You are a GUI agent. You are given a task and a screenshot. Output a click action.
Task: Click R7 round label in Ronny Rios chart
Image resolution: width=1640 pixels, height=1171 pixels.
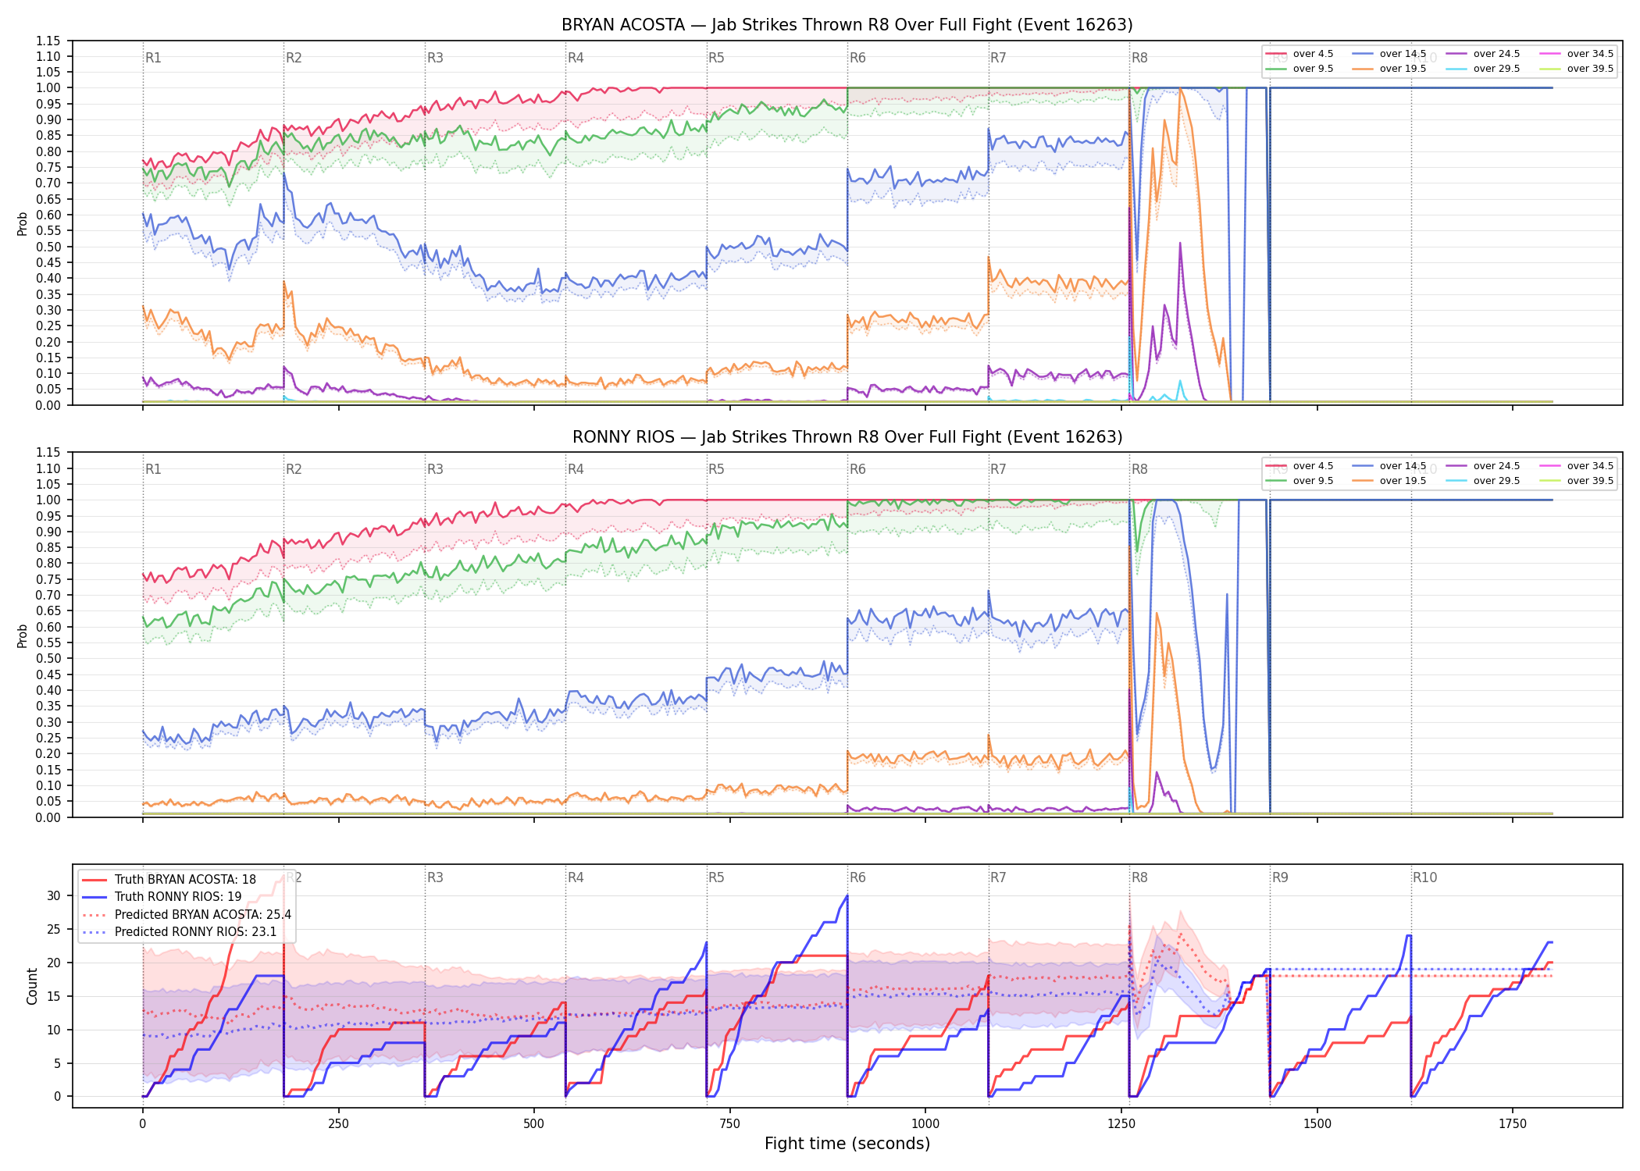(998, 469)
